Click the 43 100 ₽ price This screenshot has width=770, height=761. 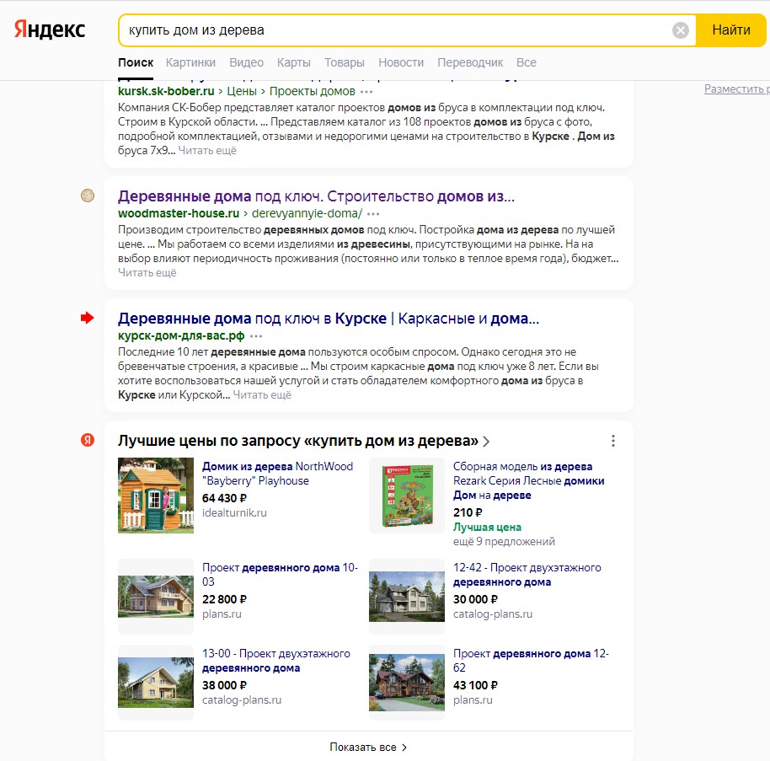(x=475, y=685)
